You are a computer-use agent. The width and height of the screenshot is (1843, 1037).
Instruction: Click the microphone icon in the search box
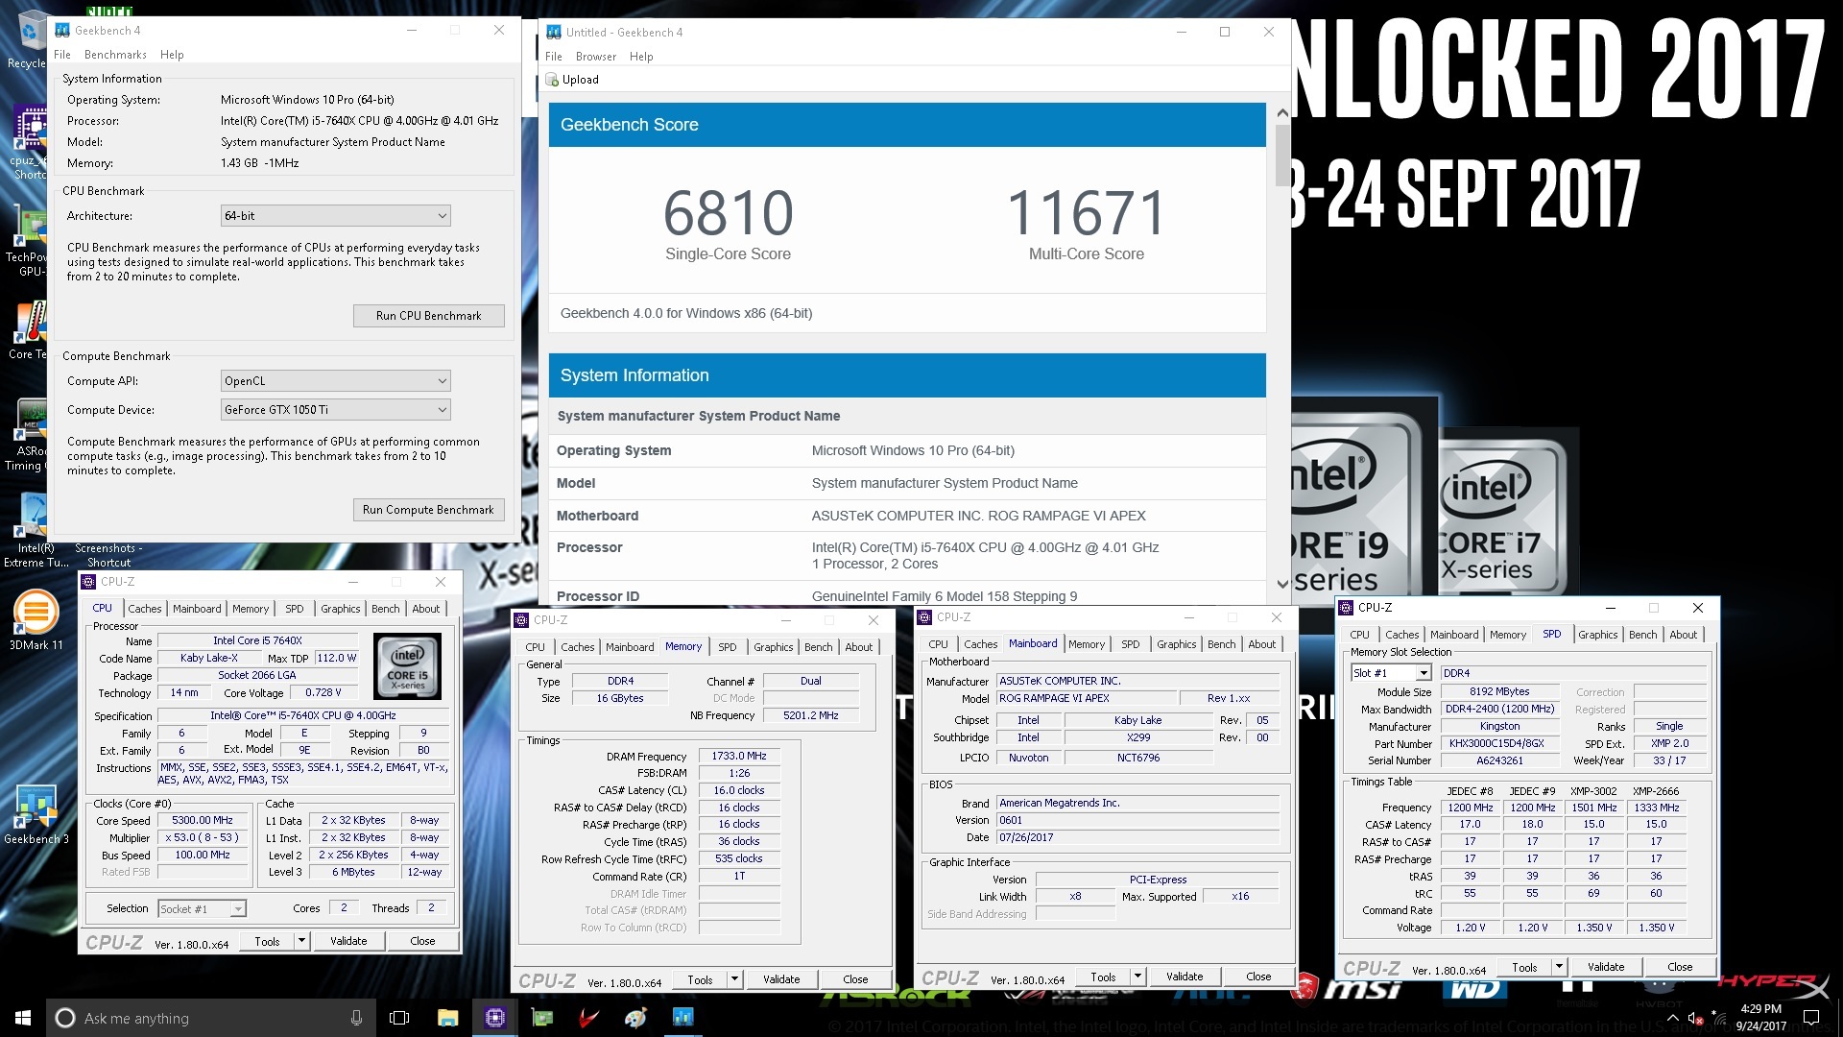coord(356,1018)
